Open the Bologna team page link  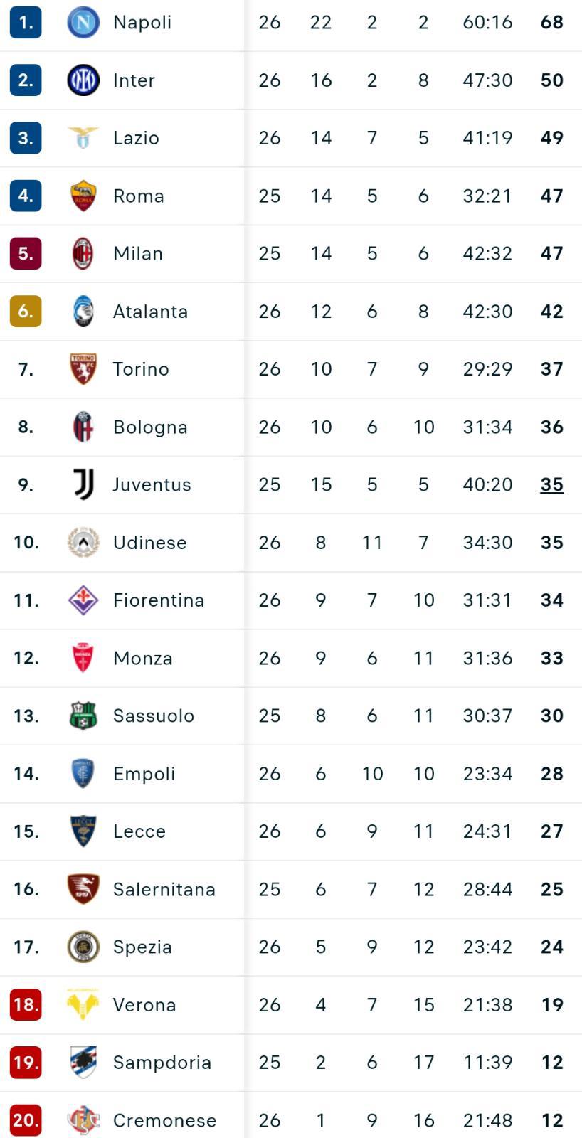point(150,427)
